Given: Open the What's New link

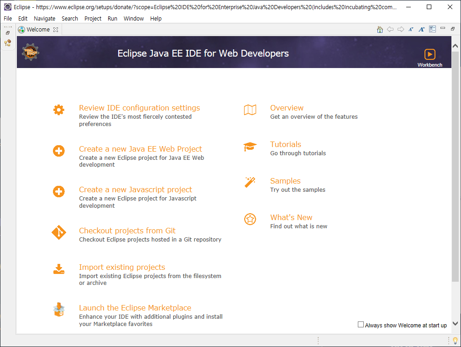Looking at the screenshot, I should point(291,217).
